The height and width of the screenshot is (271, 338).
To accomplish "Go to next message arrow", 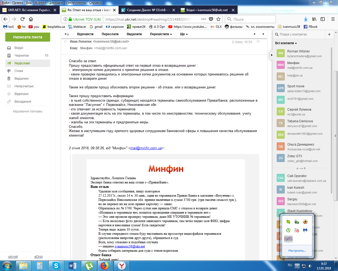I will point(263,34).
